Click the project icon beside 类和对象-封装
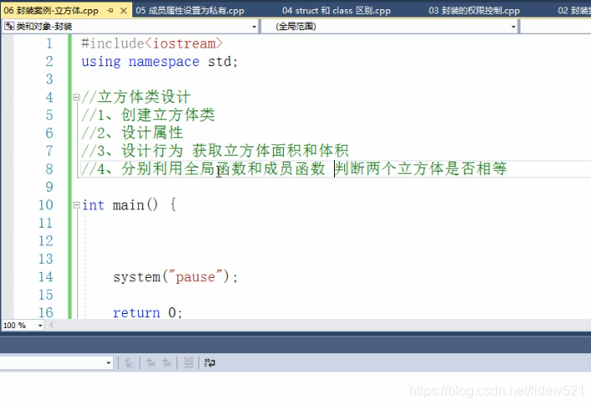 tap(9, 26)
